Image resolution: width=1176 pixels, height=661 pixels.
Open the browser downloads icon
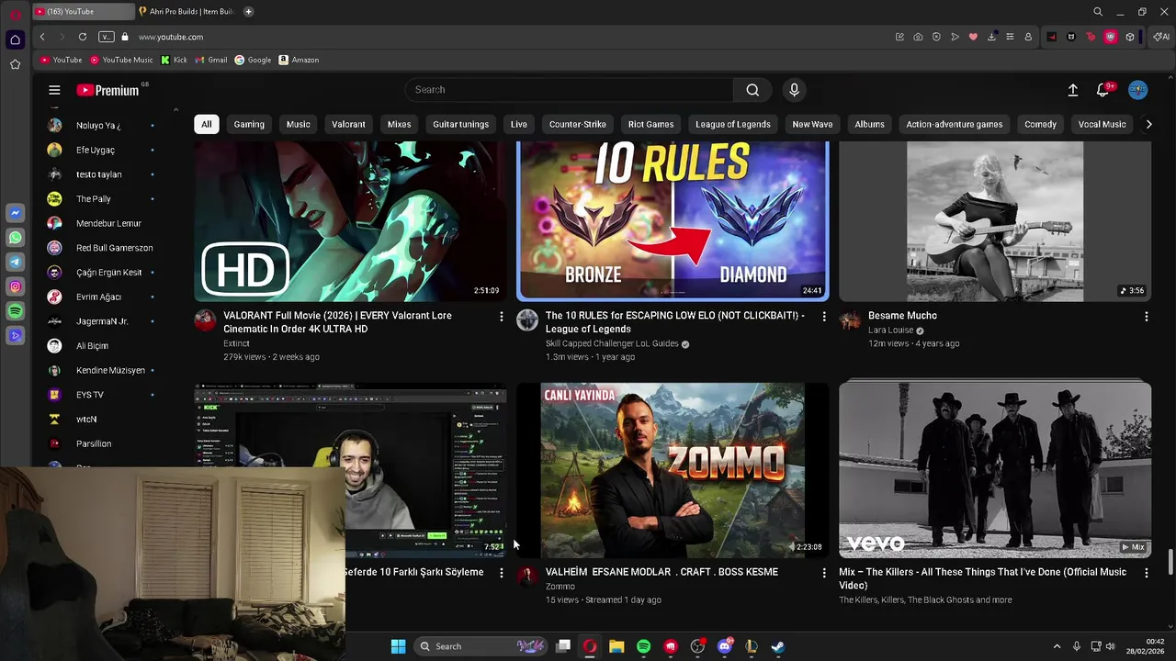992,37
